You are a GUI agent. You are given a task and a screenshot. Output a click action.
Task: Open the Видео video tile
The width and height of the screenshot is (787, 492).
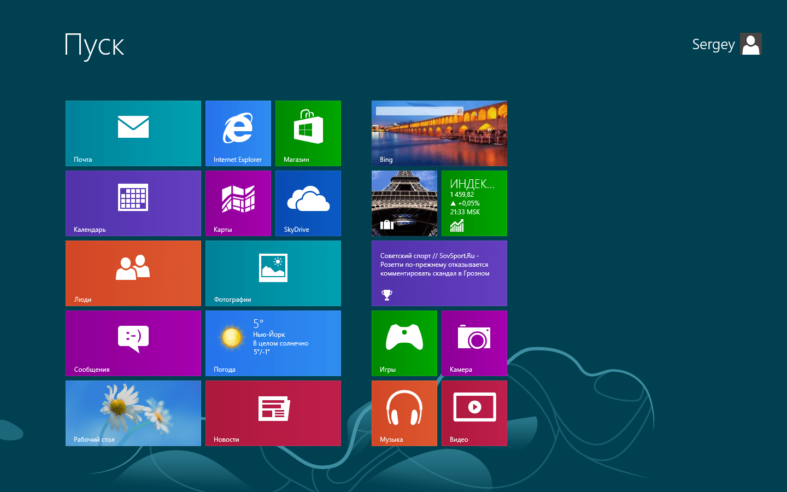pos(474,413)
